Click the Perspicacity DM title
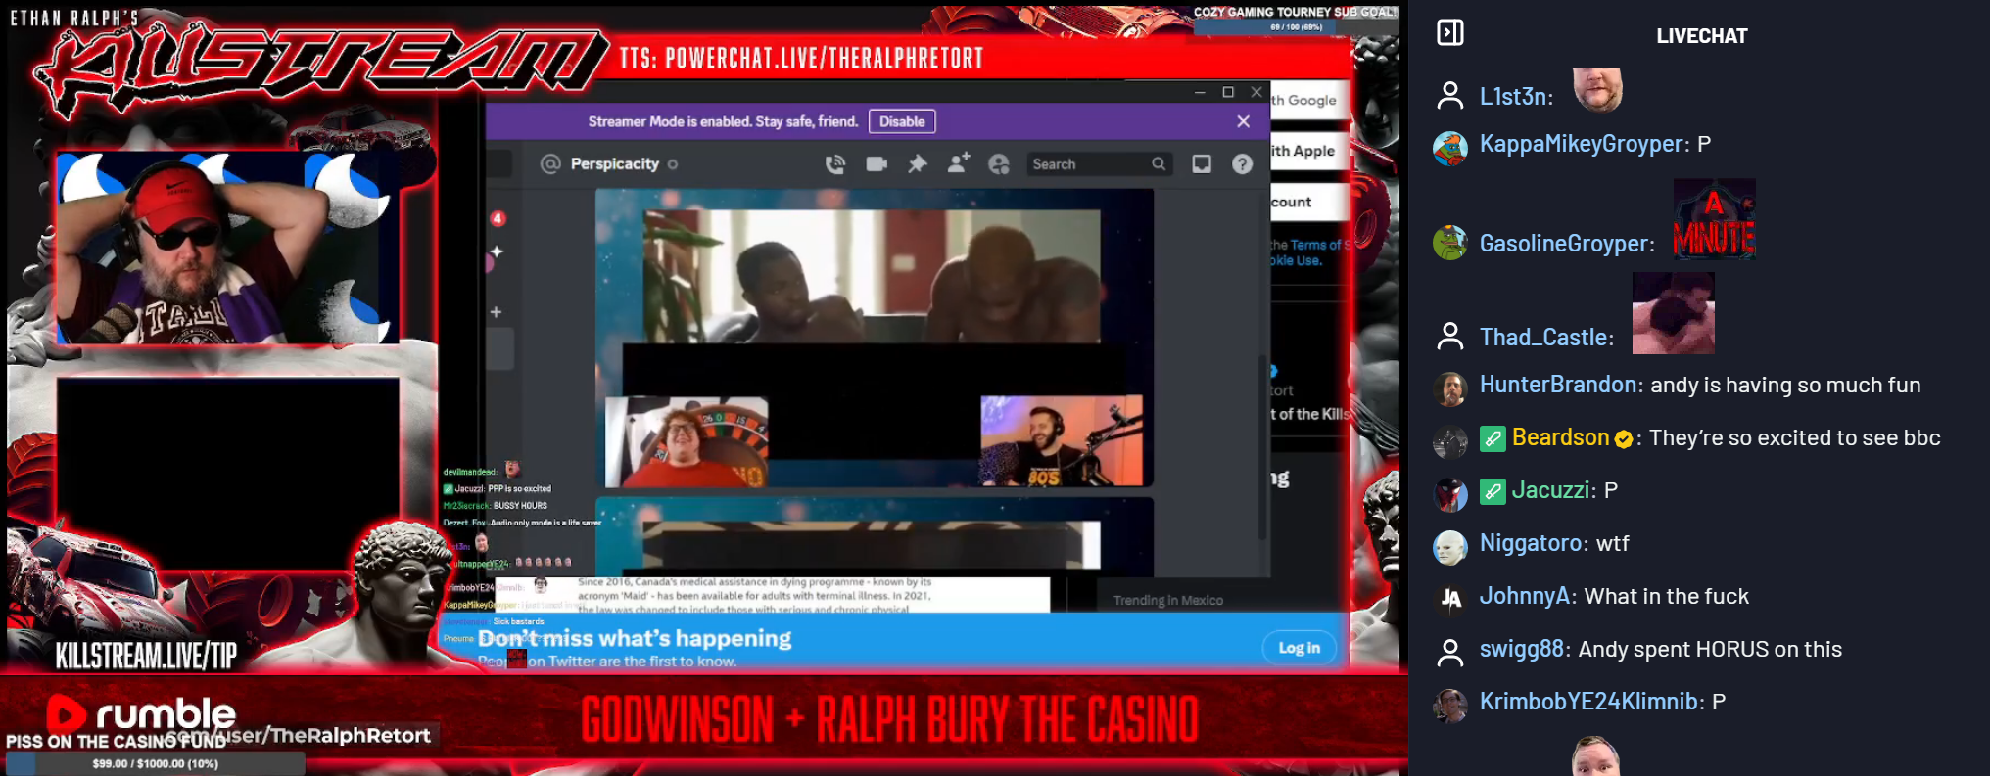This screenshot has width=1990, height=776. [615, 164]
